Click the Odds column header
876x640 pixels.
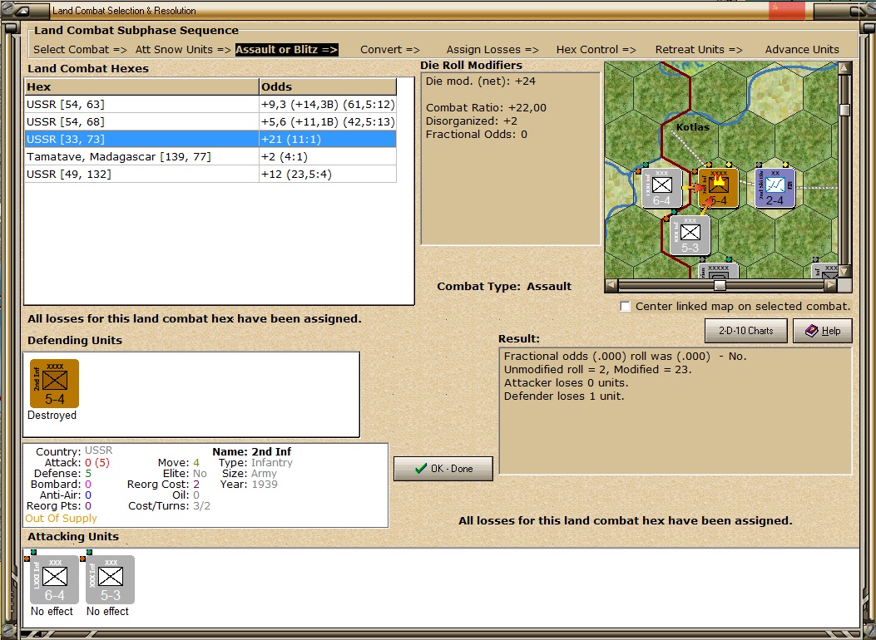tap(328, 86)
